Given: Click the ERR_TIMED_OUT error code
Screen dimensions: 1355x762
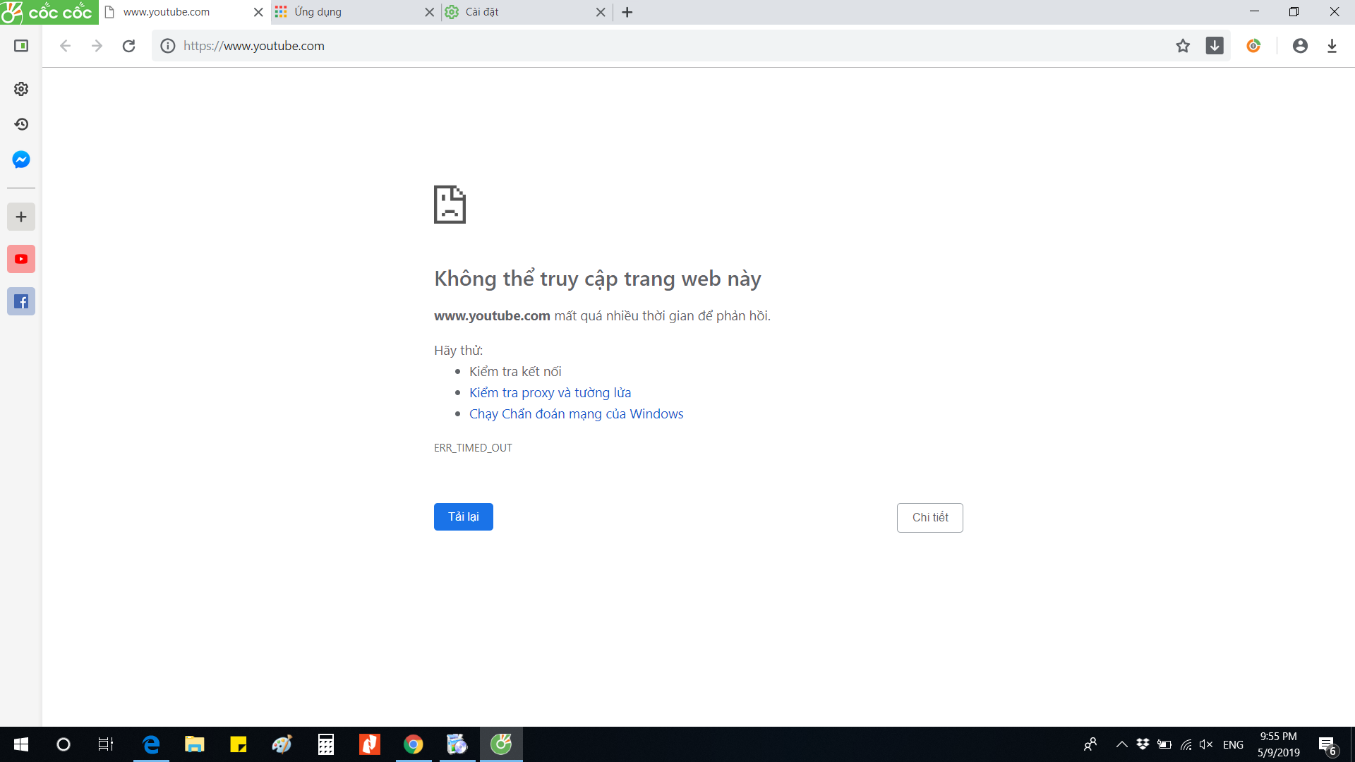Looking at the screenshot, I should 473,448.
